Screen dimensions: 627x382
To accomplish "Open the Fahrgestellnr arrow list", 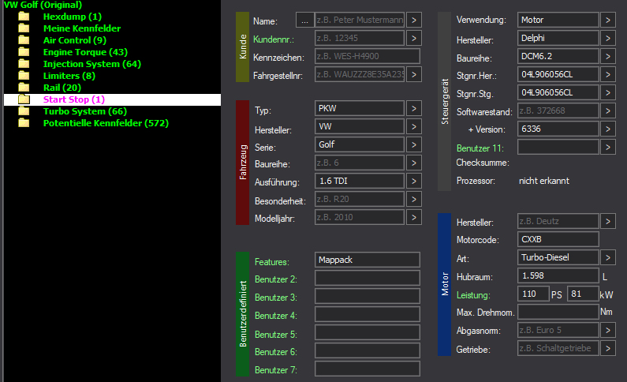I will [414, 74].
